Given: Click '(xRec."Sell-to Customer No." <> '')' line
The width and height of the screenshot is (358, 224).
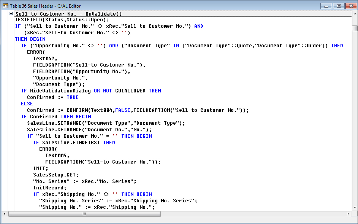Looking at the screenshot, I should pos(77,33).
